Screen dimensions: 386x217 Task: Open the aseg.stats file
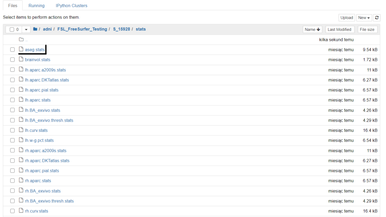coord(35,50)
